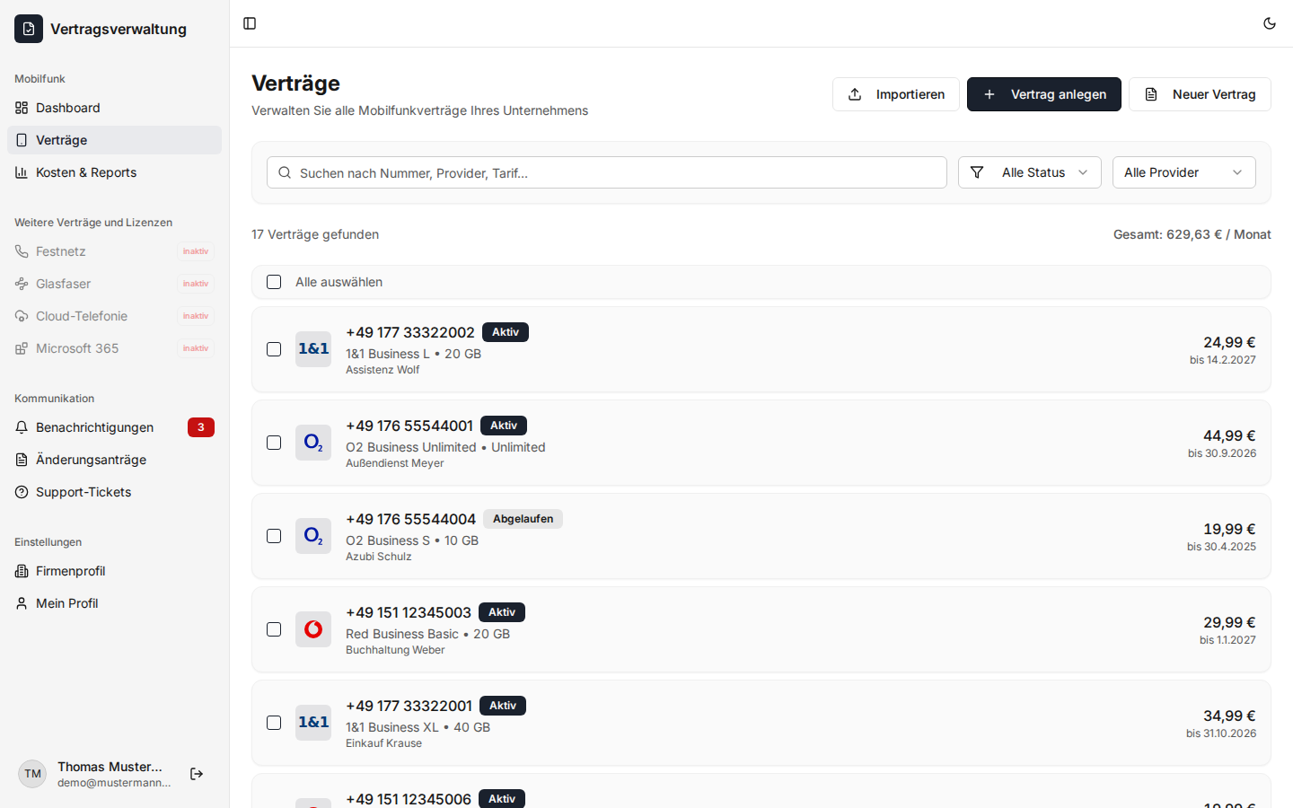Toggle the sidebar panel icon
1293x808 pixels.
250,23
